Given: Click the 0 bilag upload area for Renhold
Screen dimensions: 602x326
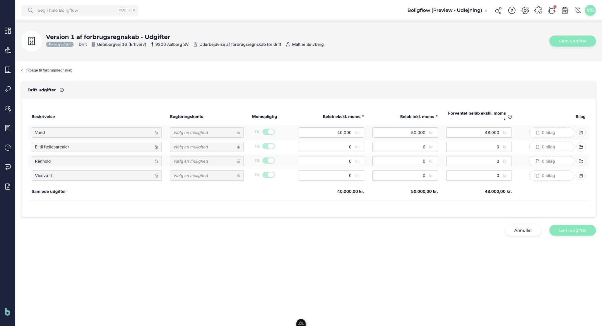Looking at the screenshot, I should (x=552, y=161).
